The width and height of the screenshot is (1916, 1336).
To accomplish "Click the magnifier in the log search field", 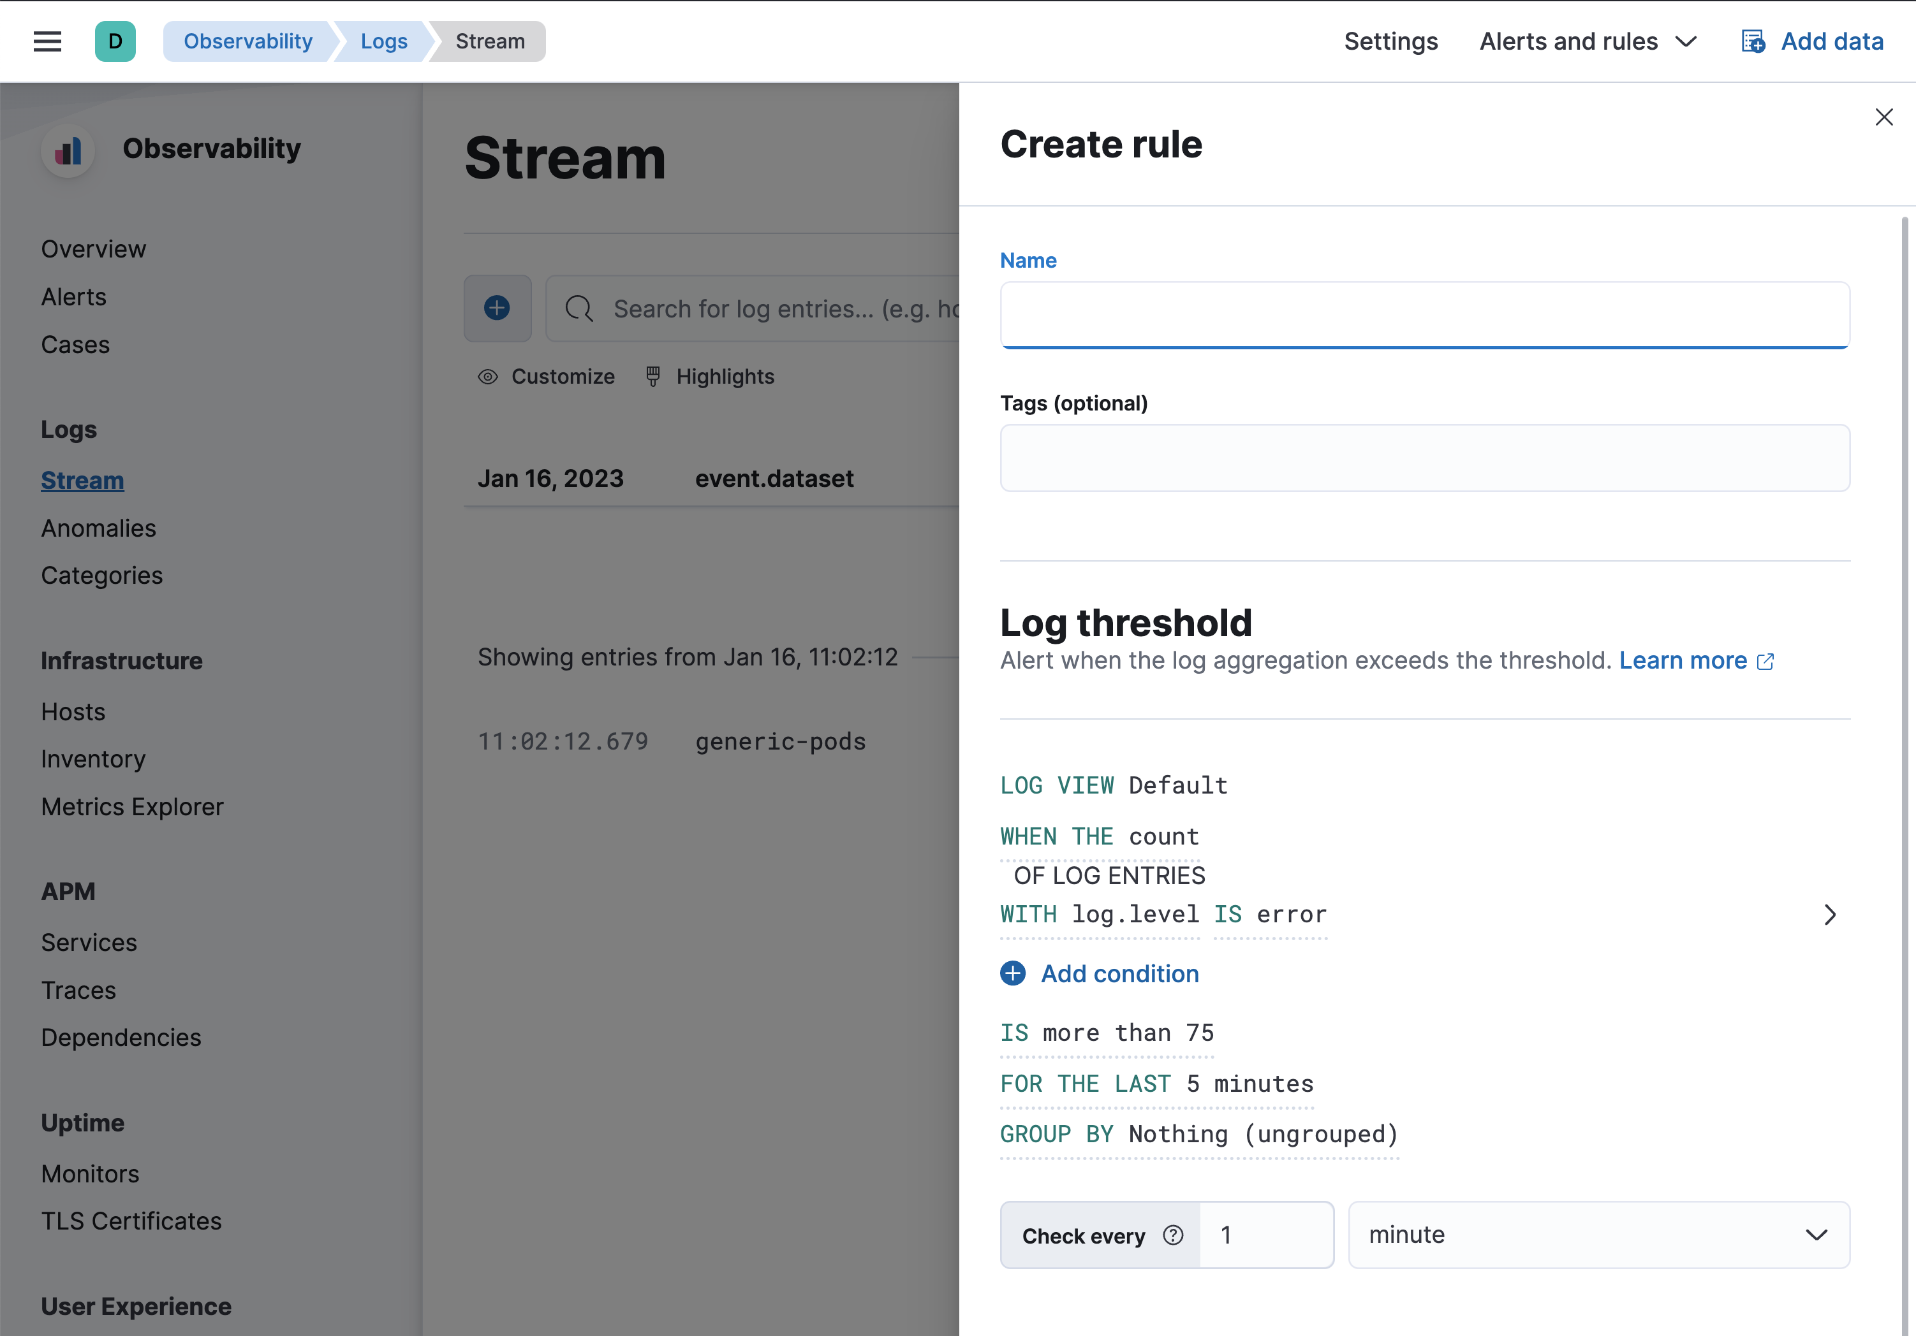I will [578, 308].
